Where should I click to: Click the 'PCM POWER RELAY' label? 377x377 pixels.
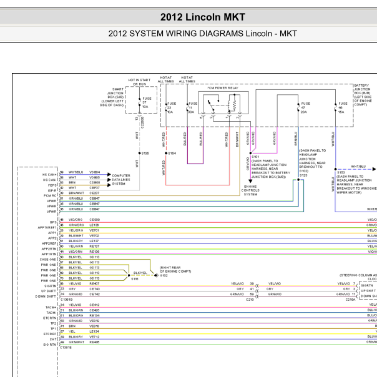(223, 88)
